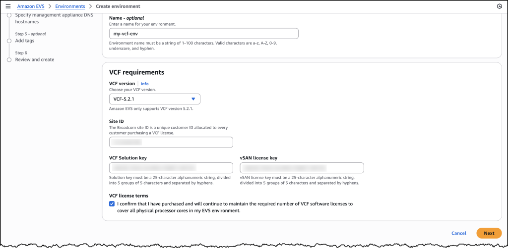Jump to Review and create step
The width and height of the screenshot is (508, 248).
tap(35, 59)
